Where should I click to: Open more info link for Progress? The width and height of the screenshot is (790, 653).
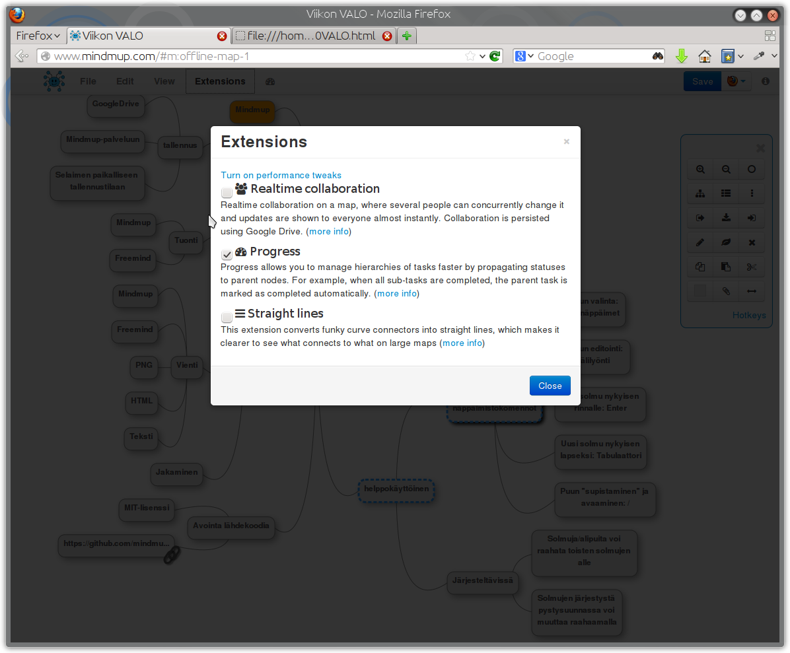point(397,294)
